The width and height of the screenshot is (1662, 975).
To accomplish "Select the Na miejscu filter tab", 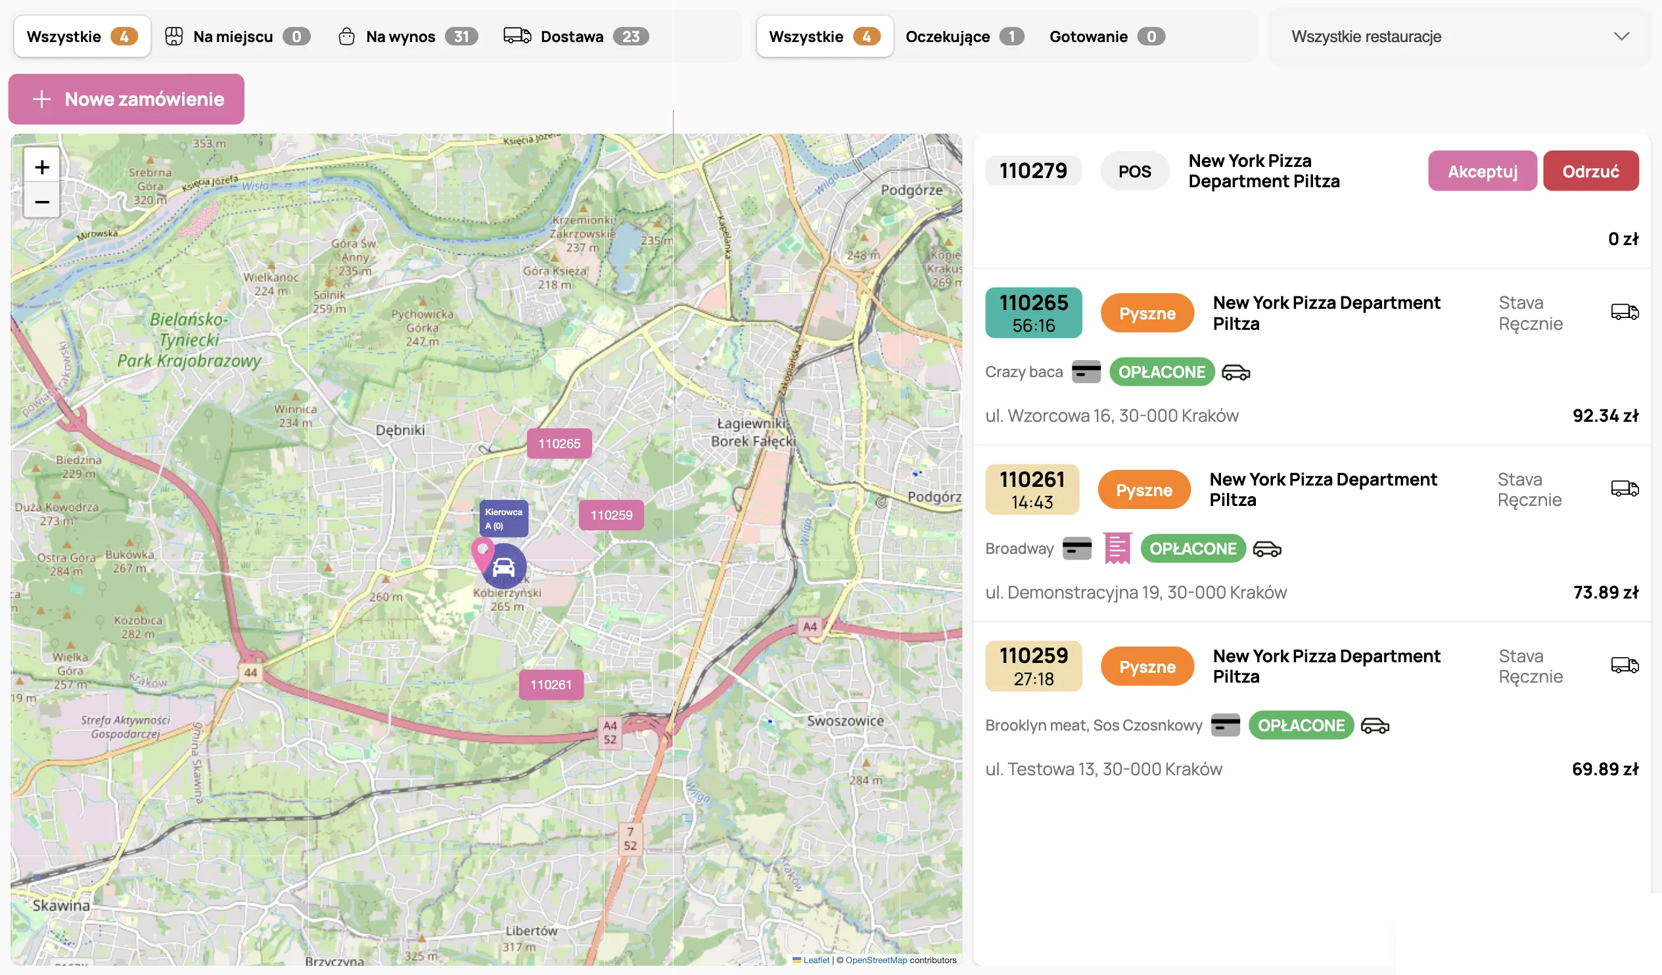I will pos(237,36).
